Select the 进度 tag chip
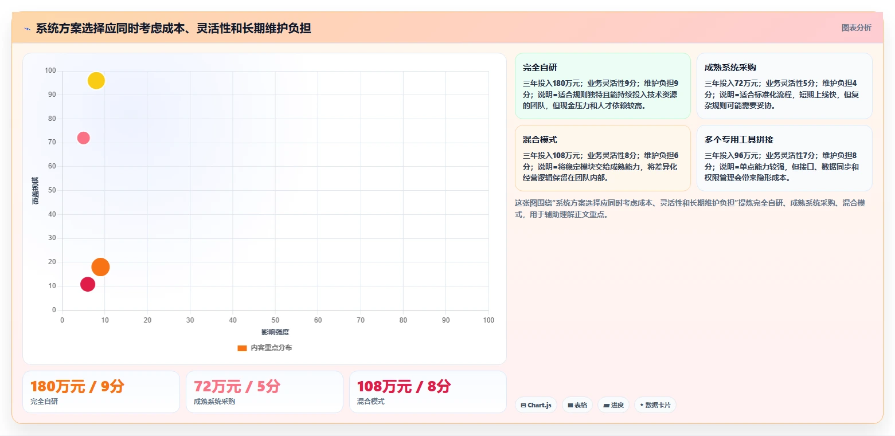 click(613, 405)
